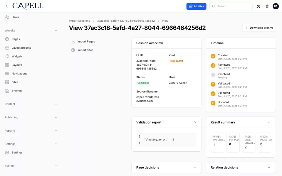Viewport: 282px width, 176px height.
Task: Expand the Page decisions section
Action: click(194, 167)
